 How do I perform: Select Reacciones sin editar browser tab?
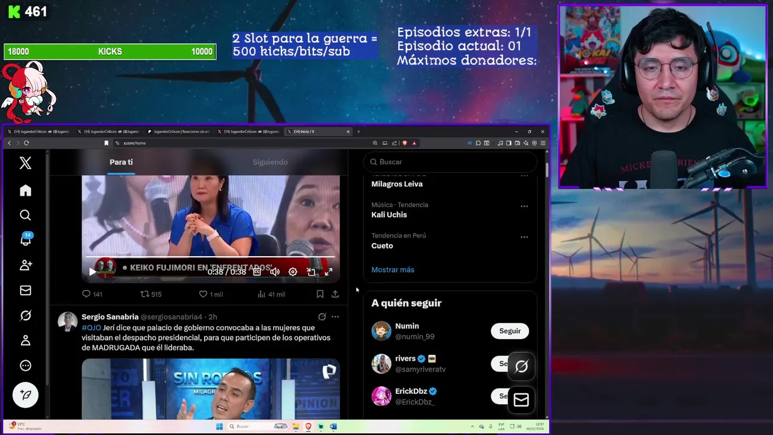[x=179, y=131]
